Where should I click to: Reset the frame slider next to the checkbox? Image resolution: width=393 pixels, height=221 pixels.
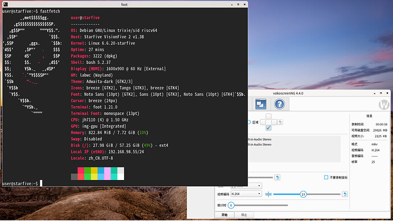(277, 177)
